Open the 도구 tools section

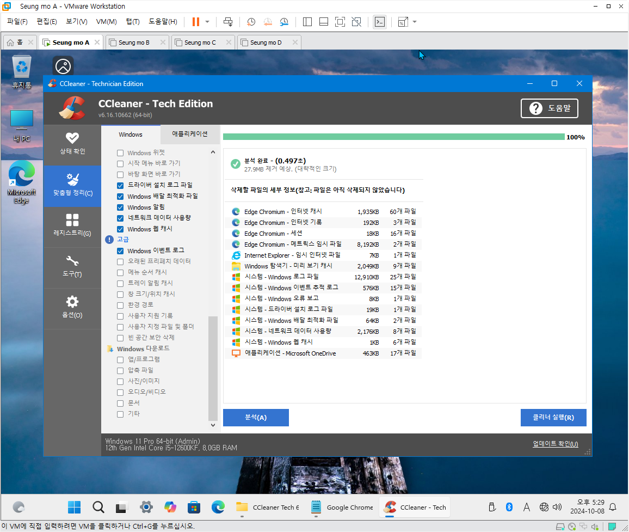pos(72,267)
